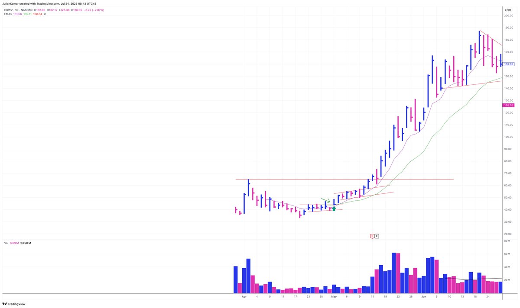Click the 140.00 price axis label

(x=509, y=88)
